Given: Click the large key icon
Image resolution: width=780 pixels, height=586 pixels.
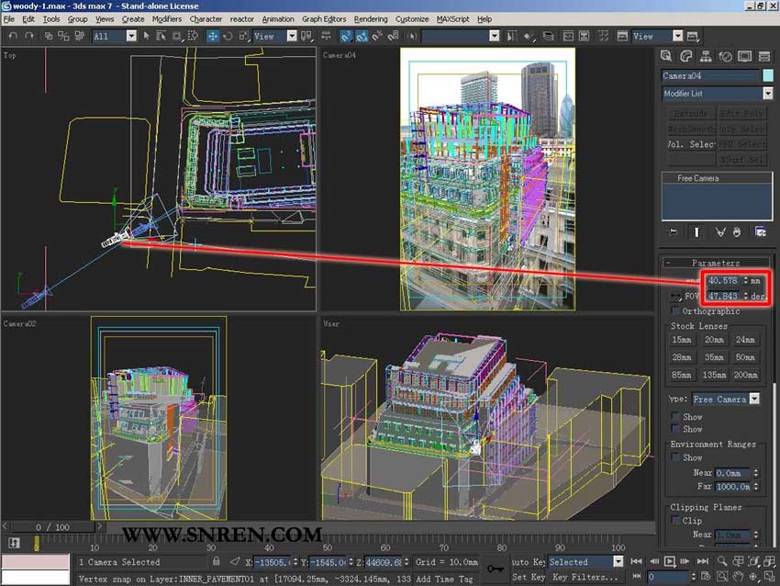Looking at the screenshot, I should coord(495,569).
